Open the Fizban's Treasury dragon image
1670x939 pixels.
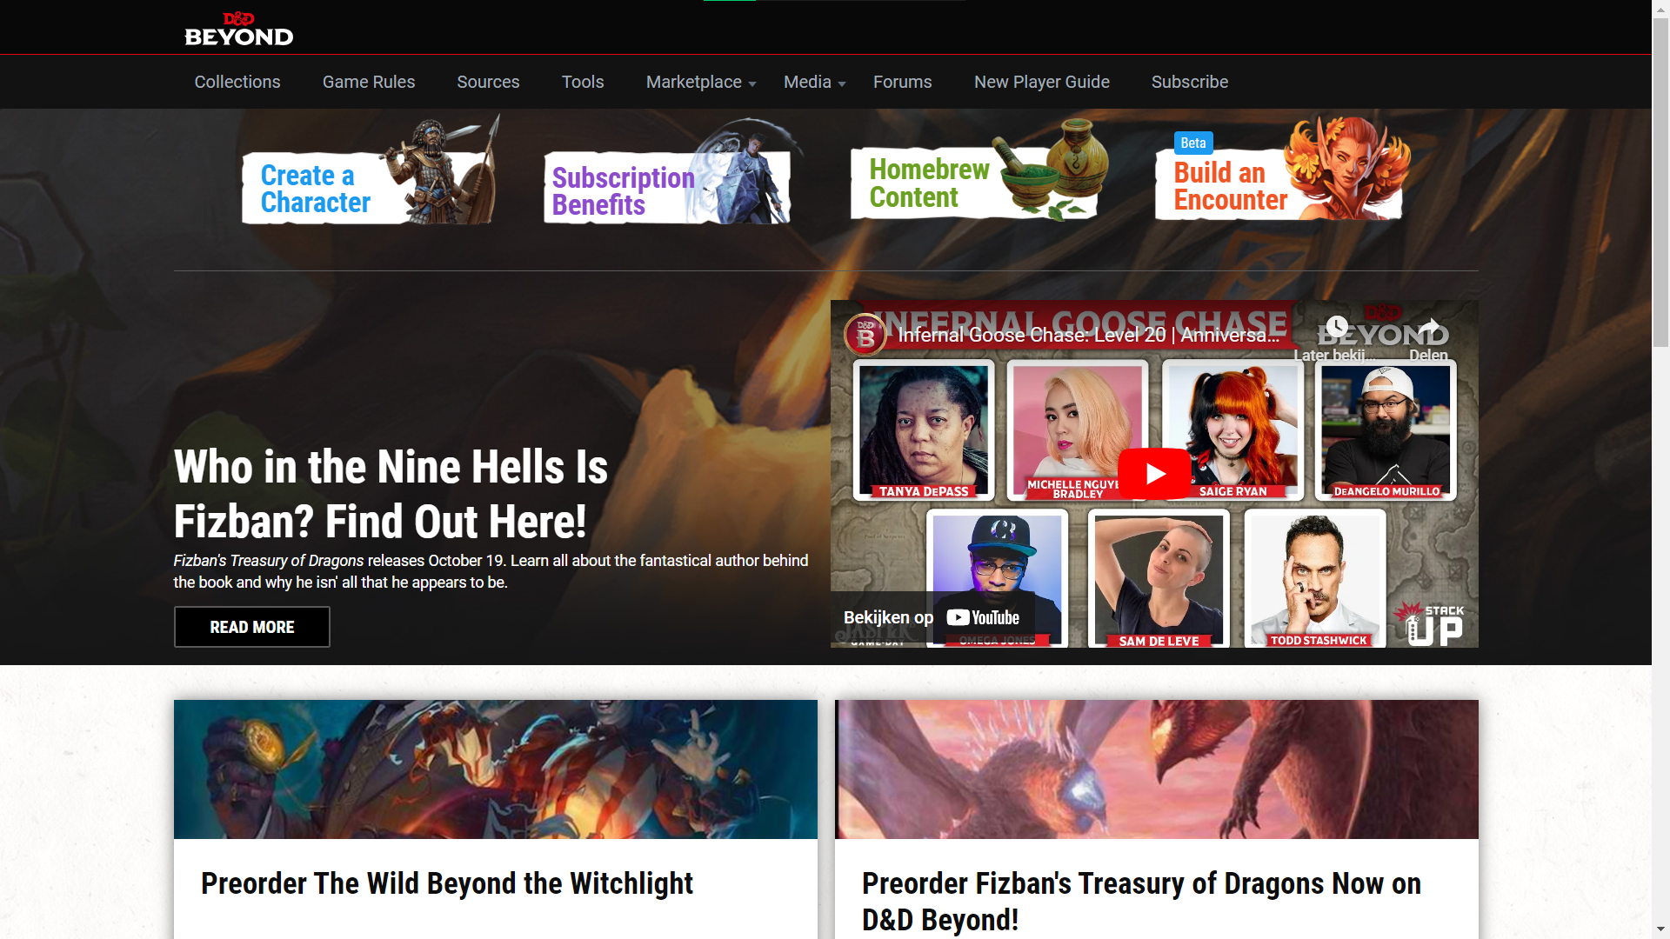(1157, 769)
